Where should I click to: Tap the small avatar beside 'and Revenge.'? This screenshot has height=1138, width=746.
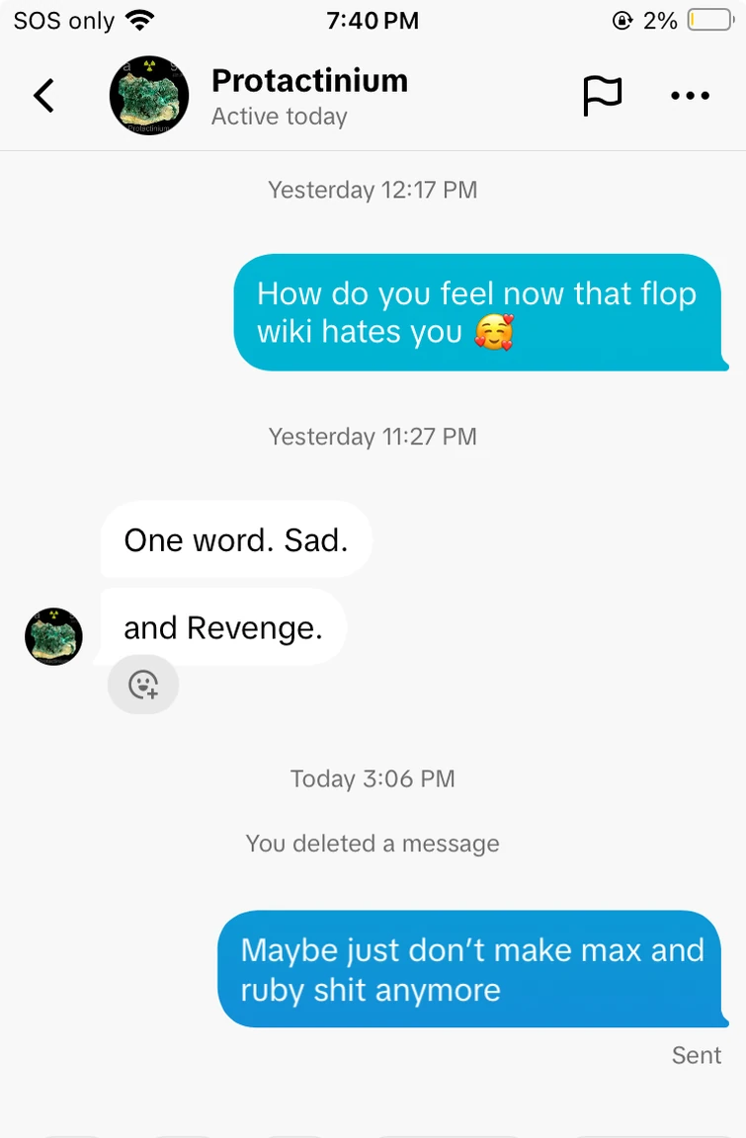click(53, 636)
